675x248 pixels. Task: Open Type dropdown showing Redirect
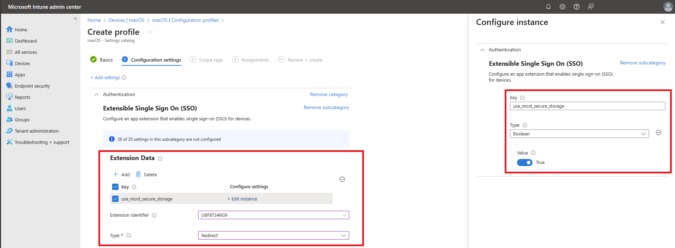pos(274,235)
